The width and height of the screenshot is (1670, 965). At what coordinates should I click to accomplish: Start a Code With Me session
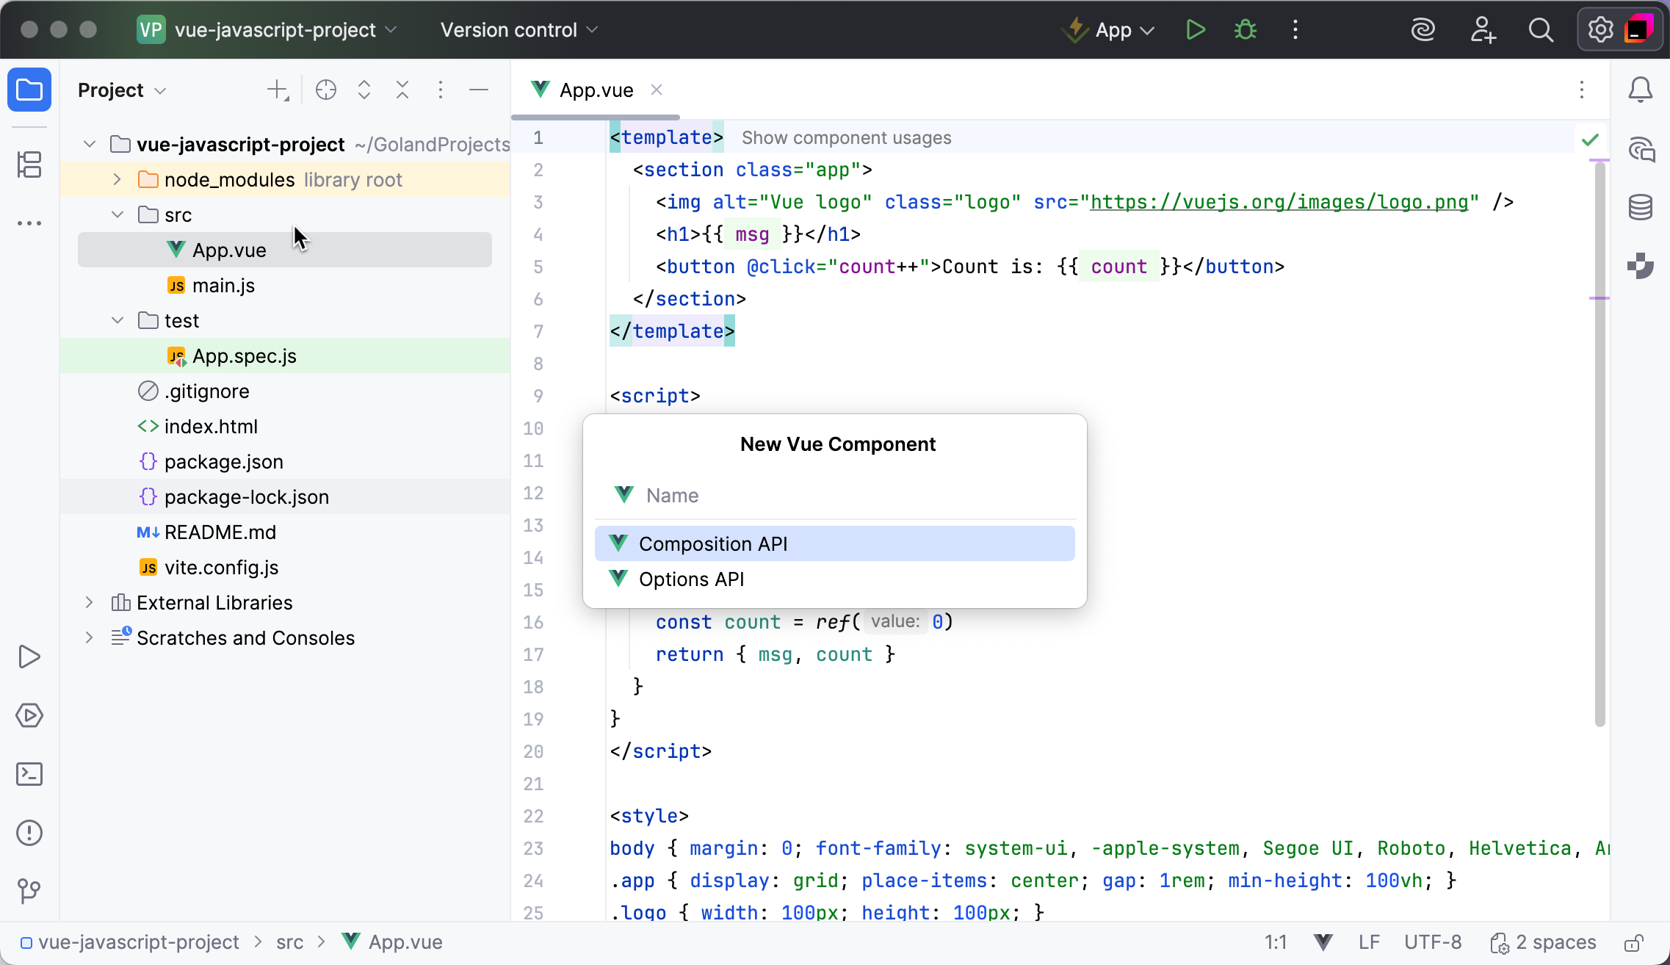tap(1483, 29)
